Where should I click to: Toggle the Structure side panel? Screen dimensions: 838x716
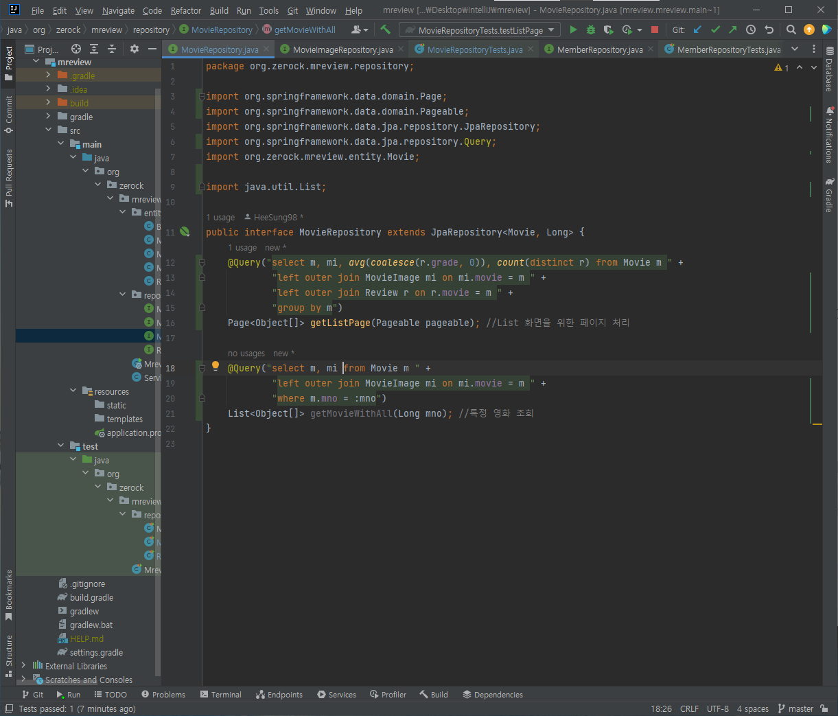point(8,656)
